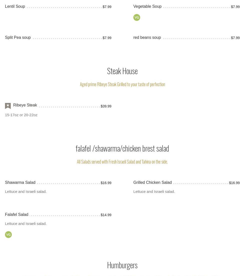
Task: Choose the Falafel Salad item
Action: coord(17,215)
